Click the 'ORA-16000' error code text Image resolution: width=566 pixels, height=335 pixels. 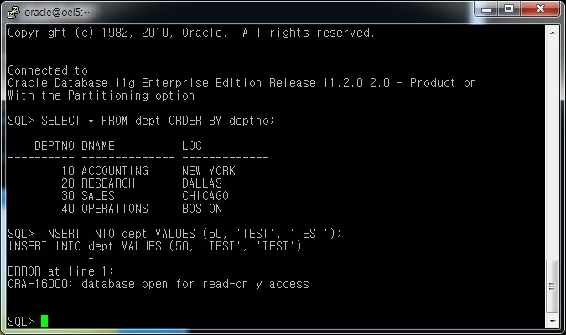38,284
